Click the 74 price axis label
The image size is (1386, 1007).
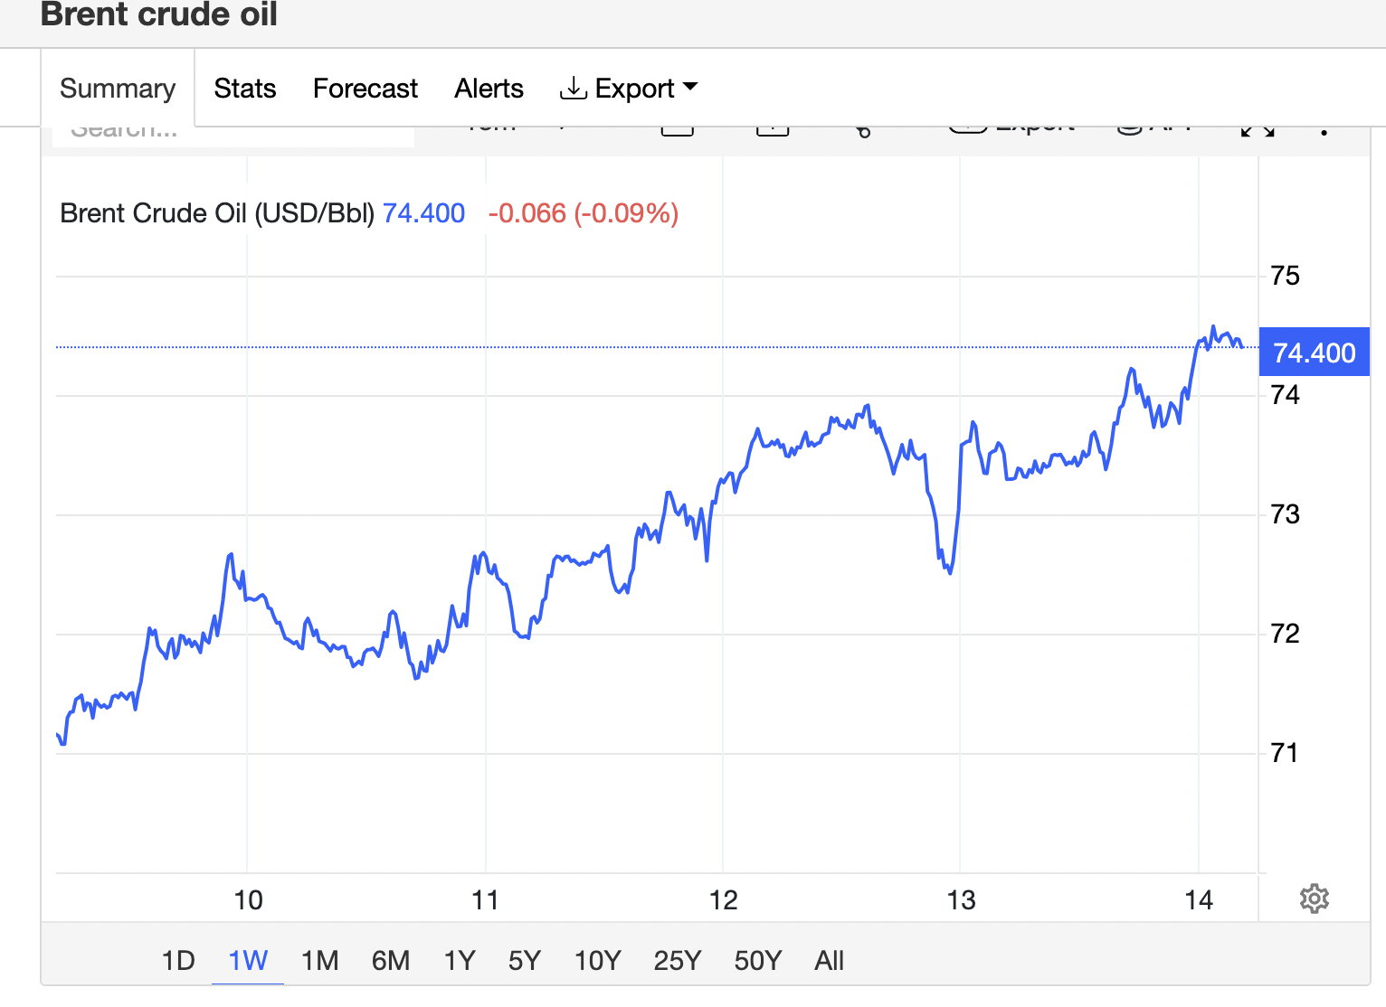pyautogui.click(x=1285, y=395)
